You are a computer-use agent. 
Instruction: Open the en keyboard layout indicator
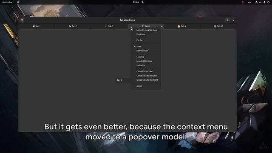tap(249, 2)
